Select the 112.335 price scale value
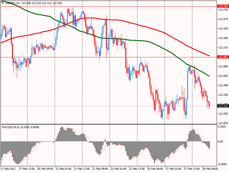 click(x=223, y=95)
